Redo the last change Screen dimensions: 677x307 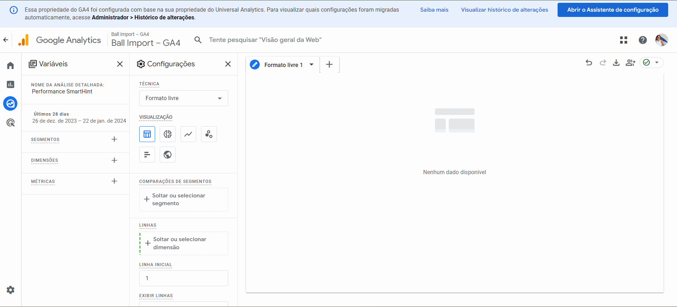tap(603, 63)
